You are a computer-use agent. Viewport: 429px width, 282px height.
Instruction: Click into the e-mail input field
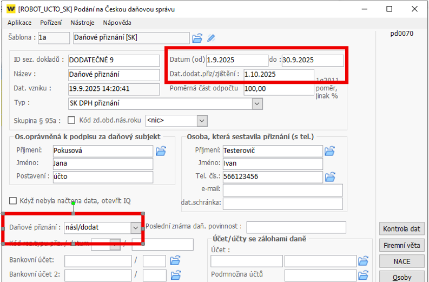point(282,190)
